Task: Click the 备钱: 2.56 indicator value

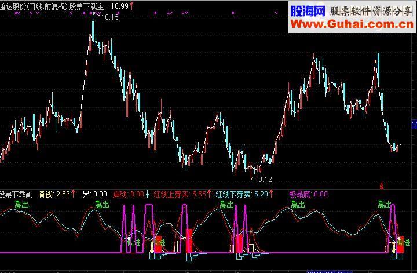Action: (x=54, y=194)
